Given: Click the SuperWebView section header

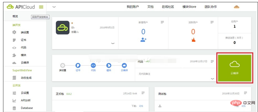Looking at the screenshot, I should (22, 70).
